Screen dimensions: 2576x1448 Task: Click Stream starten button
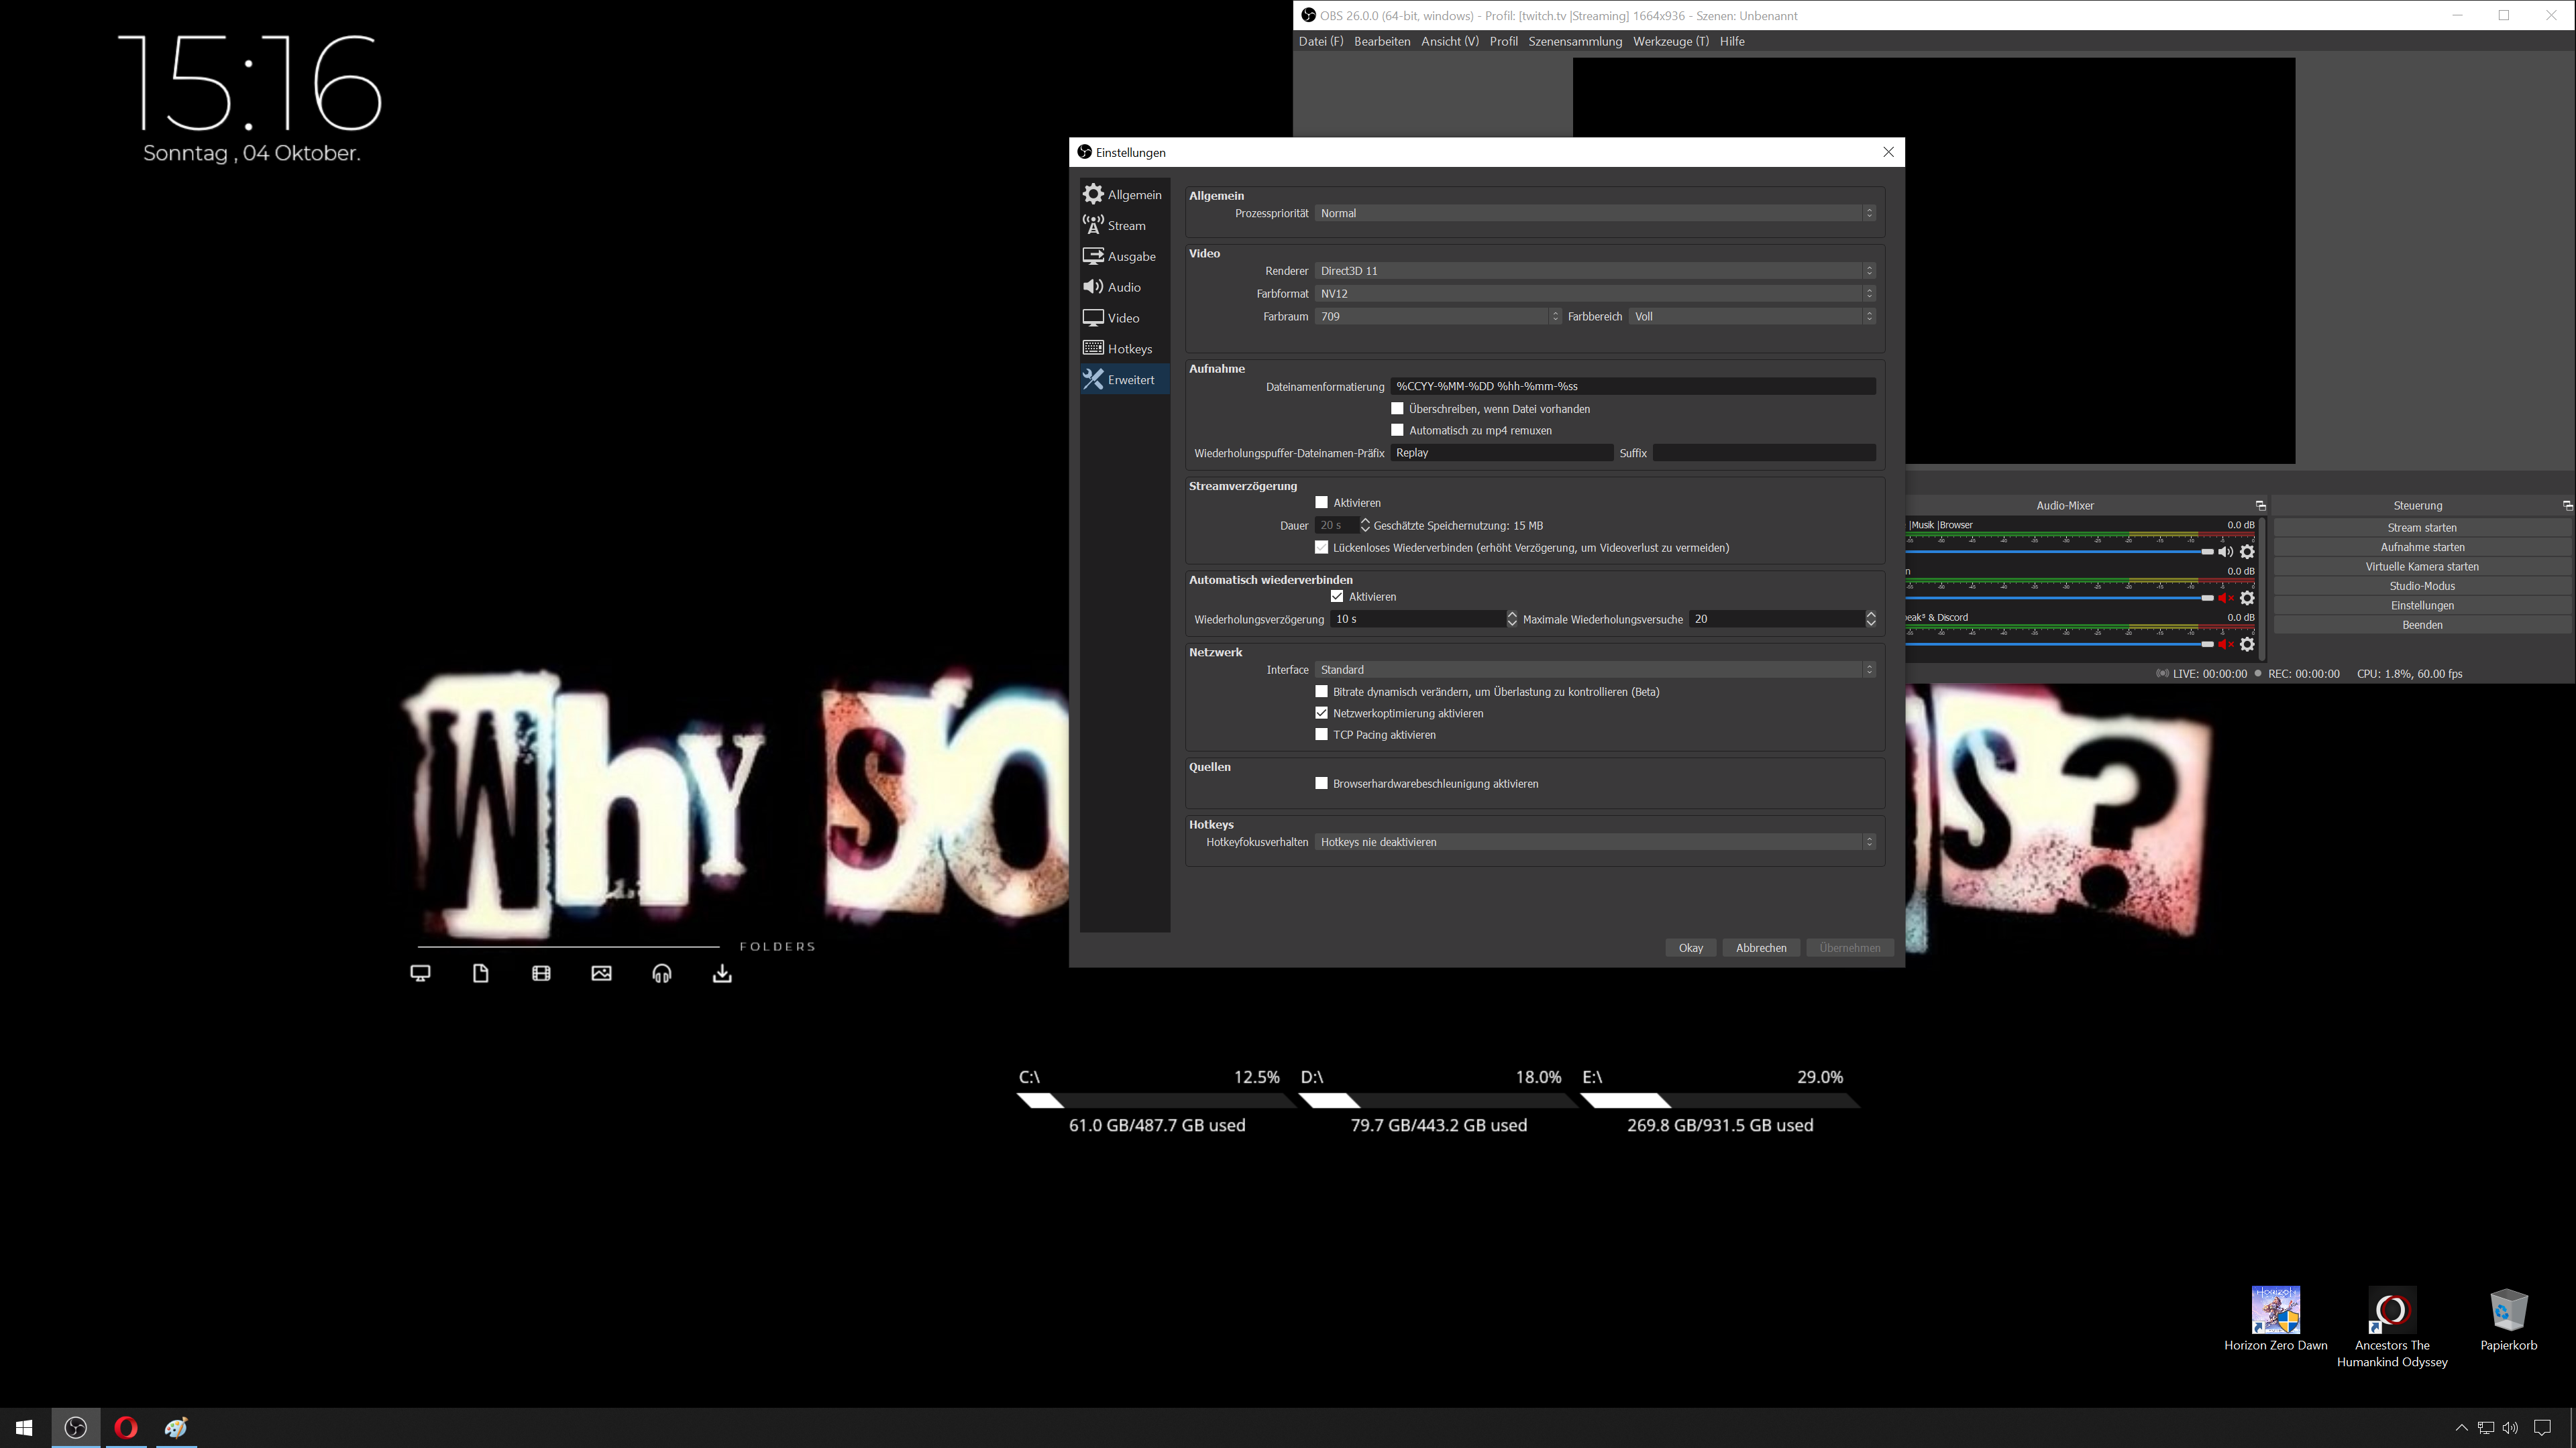(2421, 528)
